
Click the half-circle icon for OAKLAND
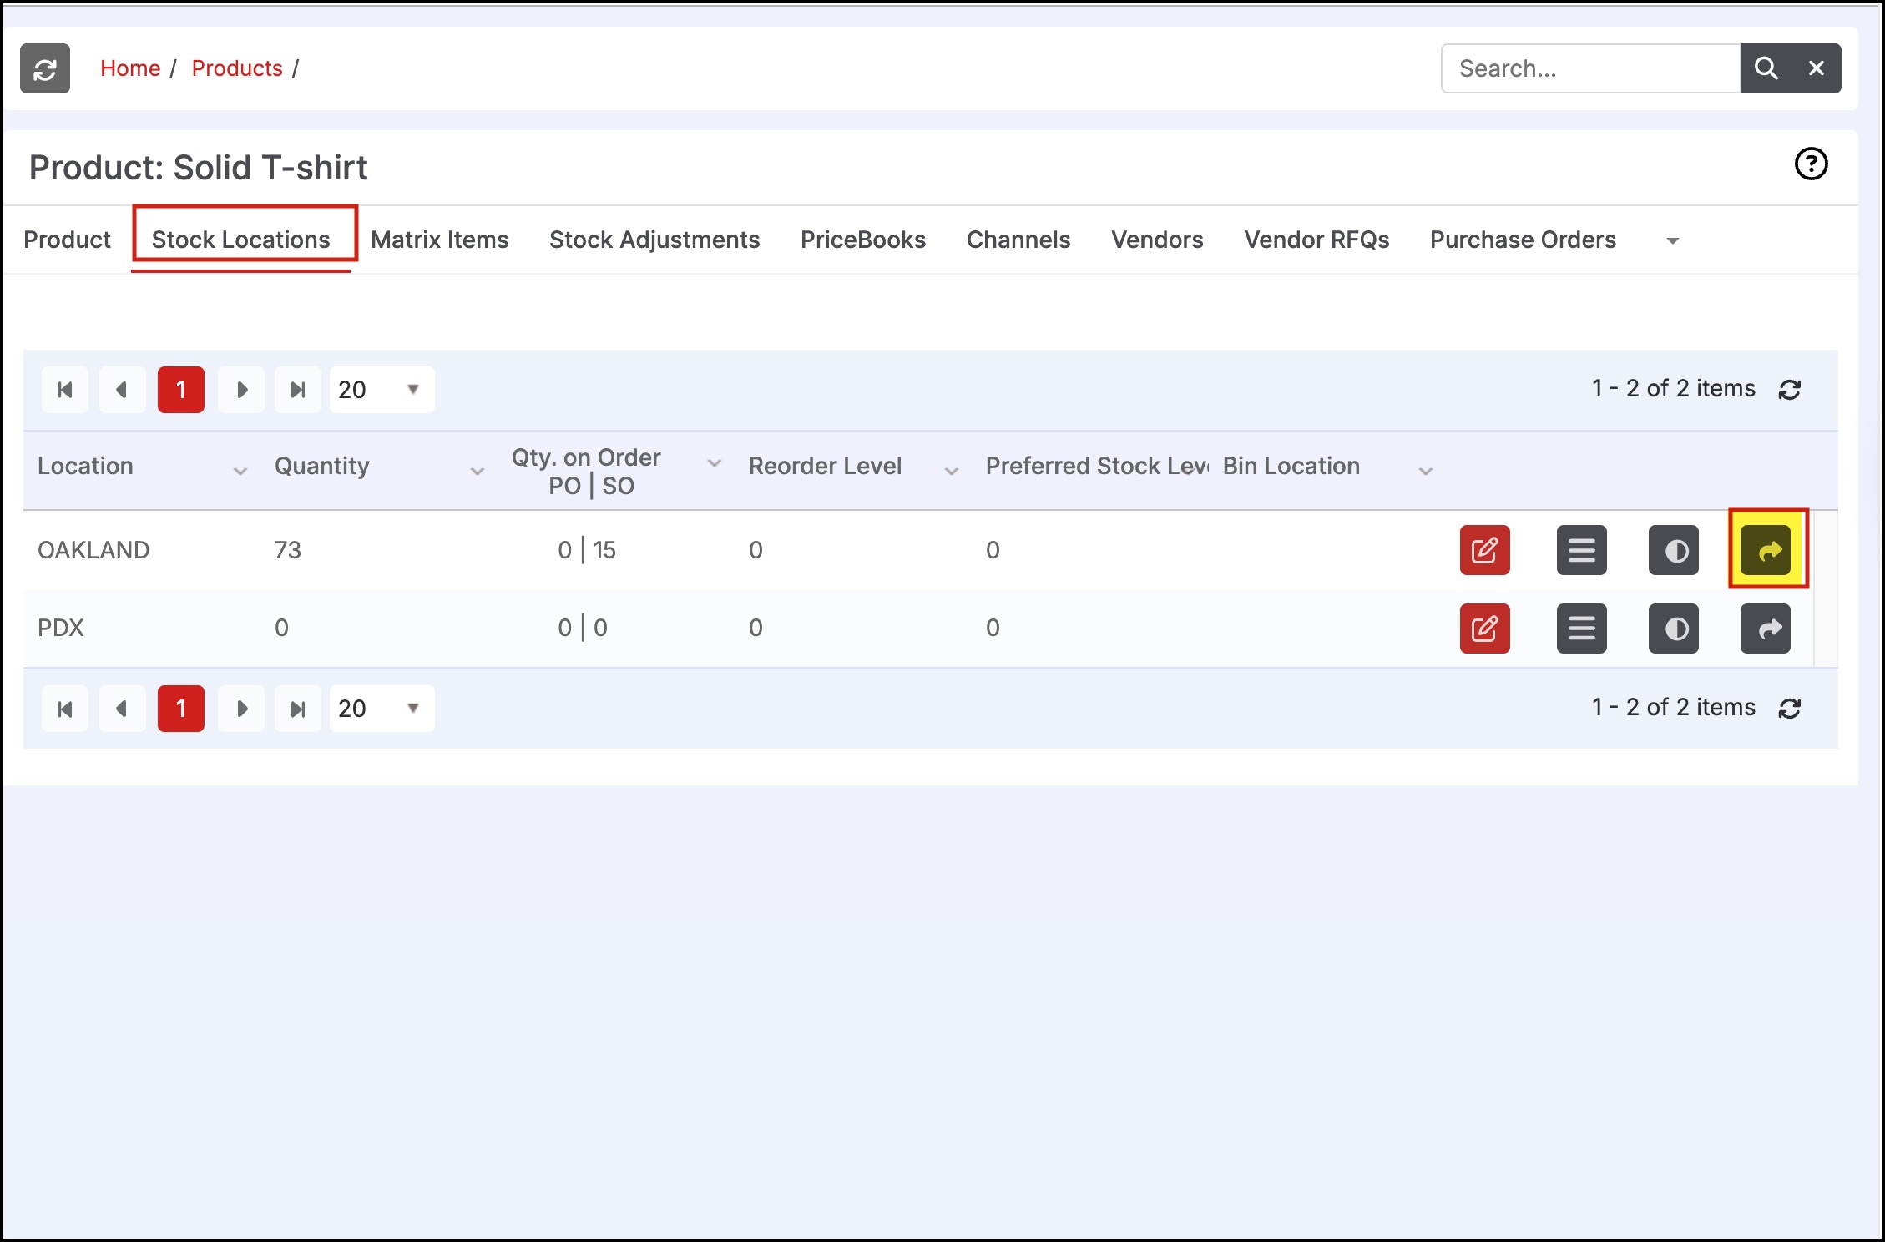click(1673, 550)
